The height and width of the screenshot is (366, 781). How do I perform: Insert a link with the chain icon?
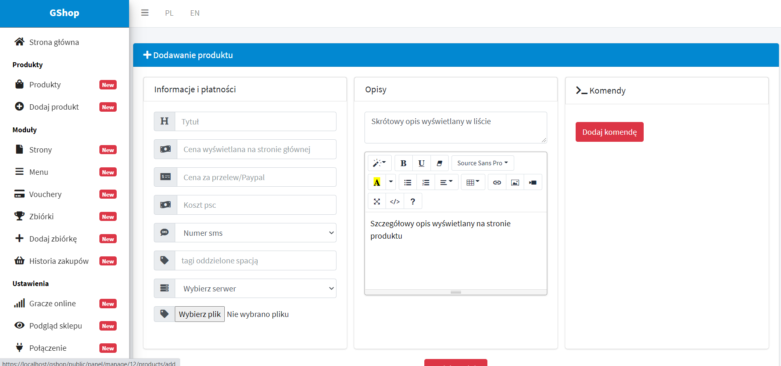pyautogui.click(x=497, y=183)
